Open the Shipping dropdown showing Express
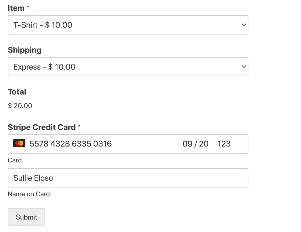The width and height of the screenshot is (301, 232). click(128, 67)
